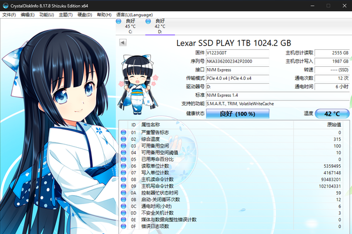Switch to the C: drive tab at 45 °C

130,26
